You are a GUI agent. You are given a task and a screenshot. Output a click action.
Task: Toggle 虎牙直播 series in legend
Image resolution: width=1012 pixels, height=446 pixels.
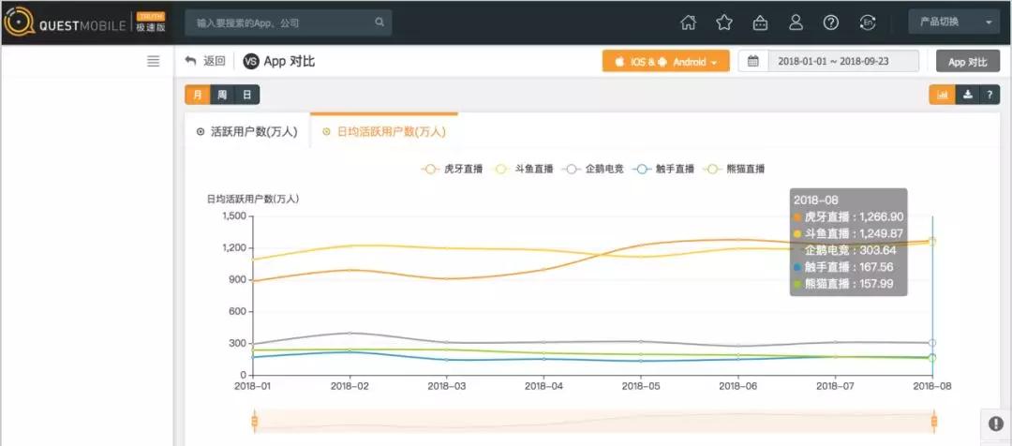(x=451, y=169)
